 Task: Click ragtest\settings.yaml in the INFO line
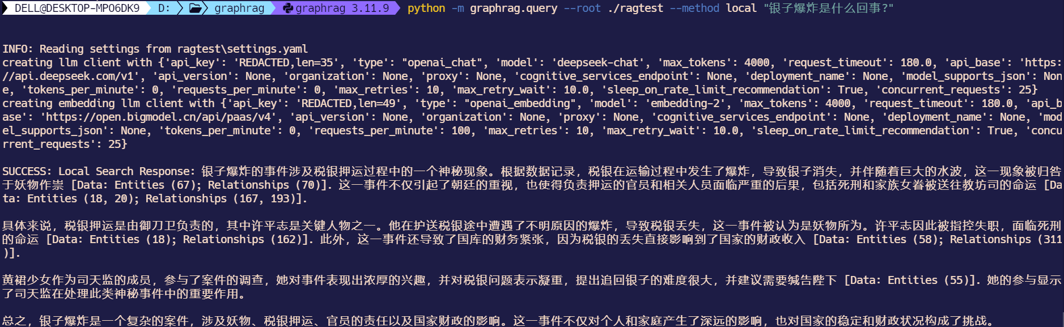[243, 49]
